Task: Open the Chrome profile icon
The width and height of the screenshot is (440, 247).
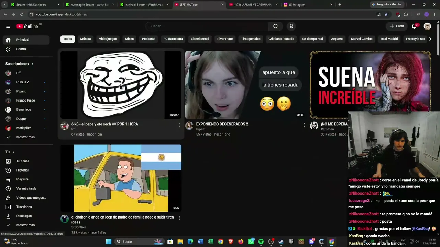Action: point(426,14)
